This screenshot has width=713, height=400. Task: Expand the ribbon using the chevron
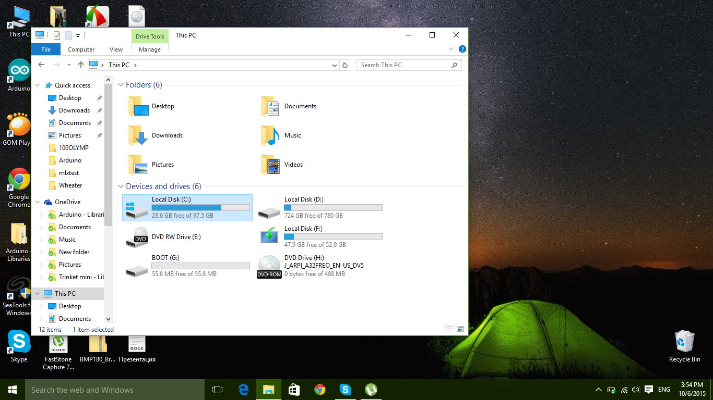pyautogui.click(x=451, y=49)
